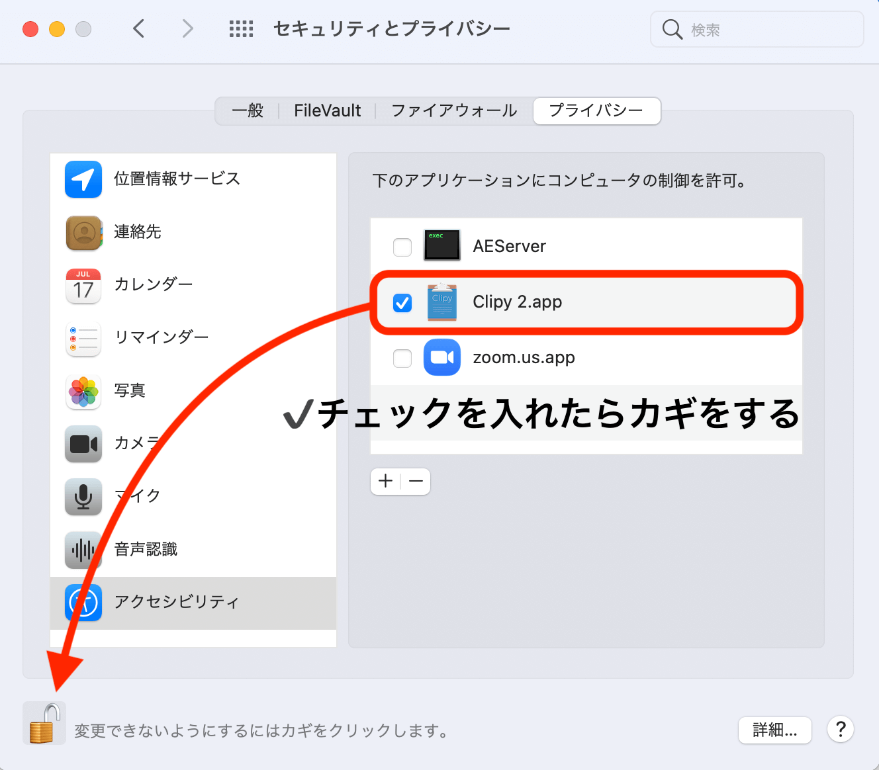Click + to add an application

point(385,481)
